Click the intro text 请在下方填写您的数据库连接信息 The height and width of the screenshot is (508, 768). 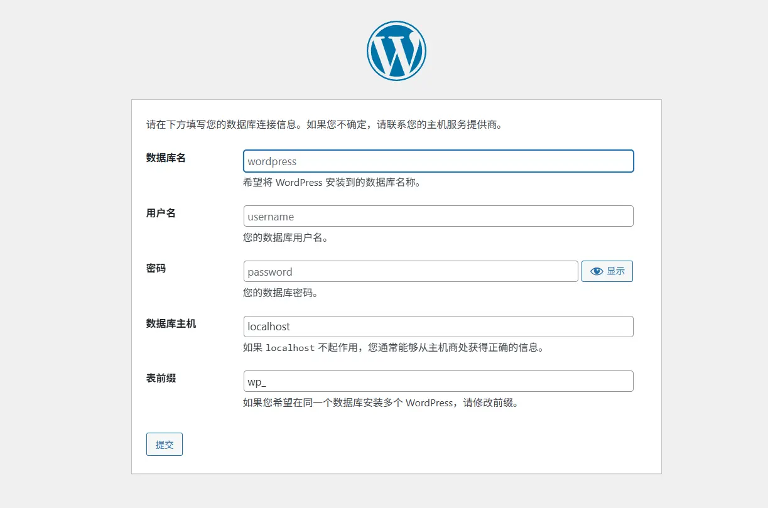click(x=224, y=124)
